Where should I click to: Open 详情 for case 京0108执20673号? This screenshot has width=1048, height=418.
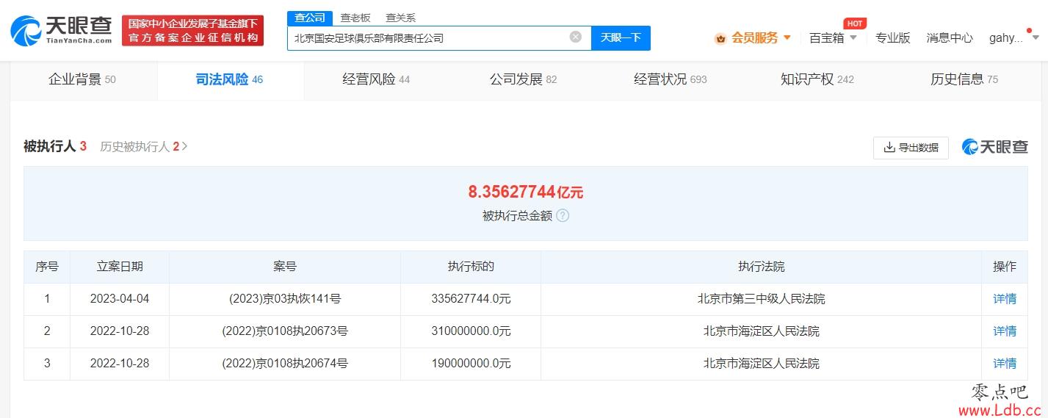[x=1005, y=331]
